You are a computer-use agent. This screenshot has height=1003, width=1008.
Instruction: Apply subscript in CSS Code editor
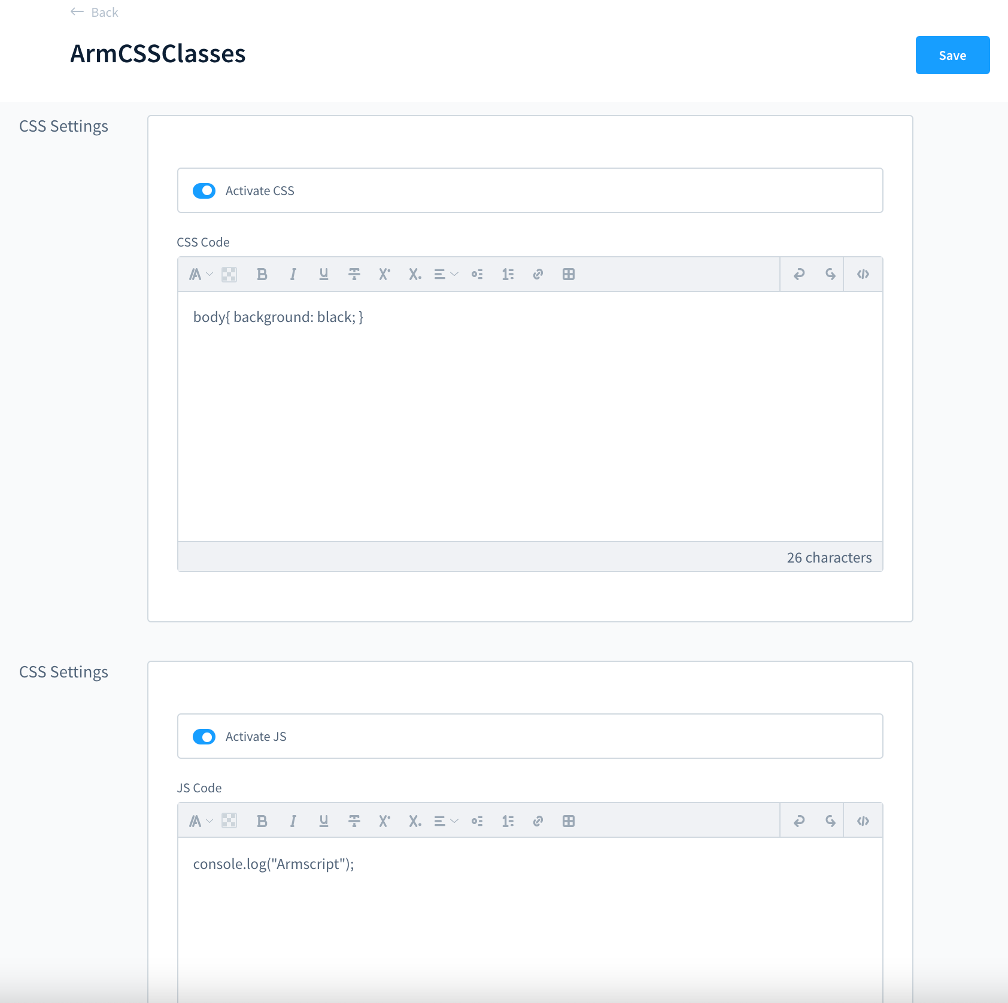415,274
